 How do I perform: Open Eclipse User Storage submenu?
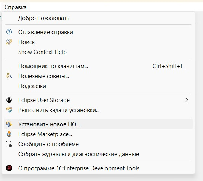[98, 100]
